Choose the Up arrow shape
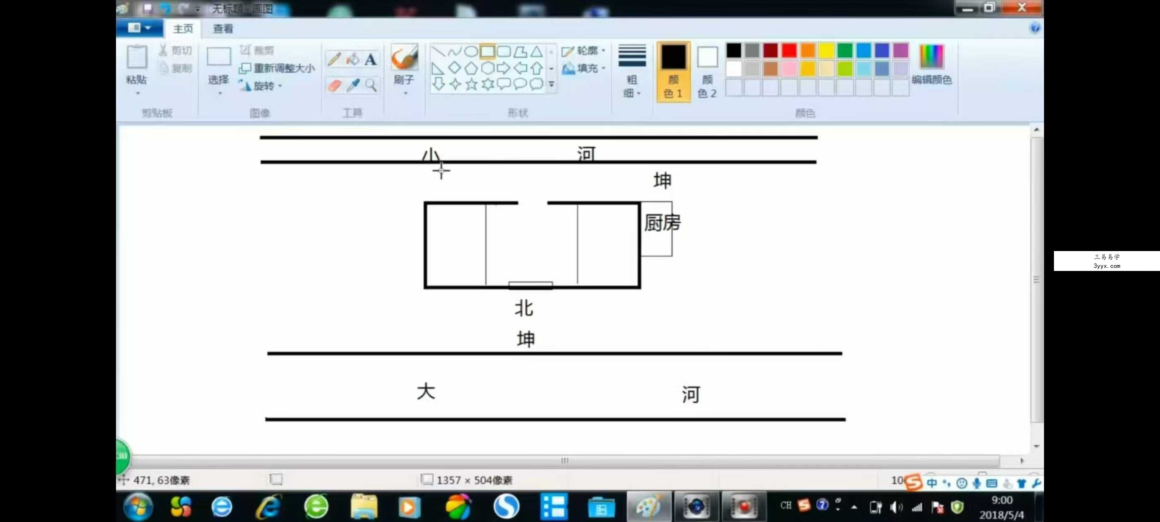Screen dimensions: 1160x522 536,68
